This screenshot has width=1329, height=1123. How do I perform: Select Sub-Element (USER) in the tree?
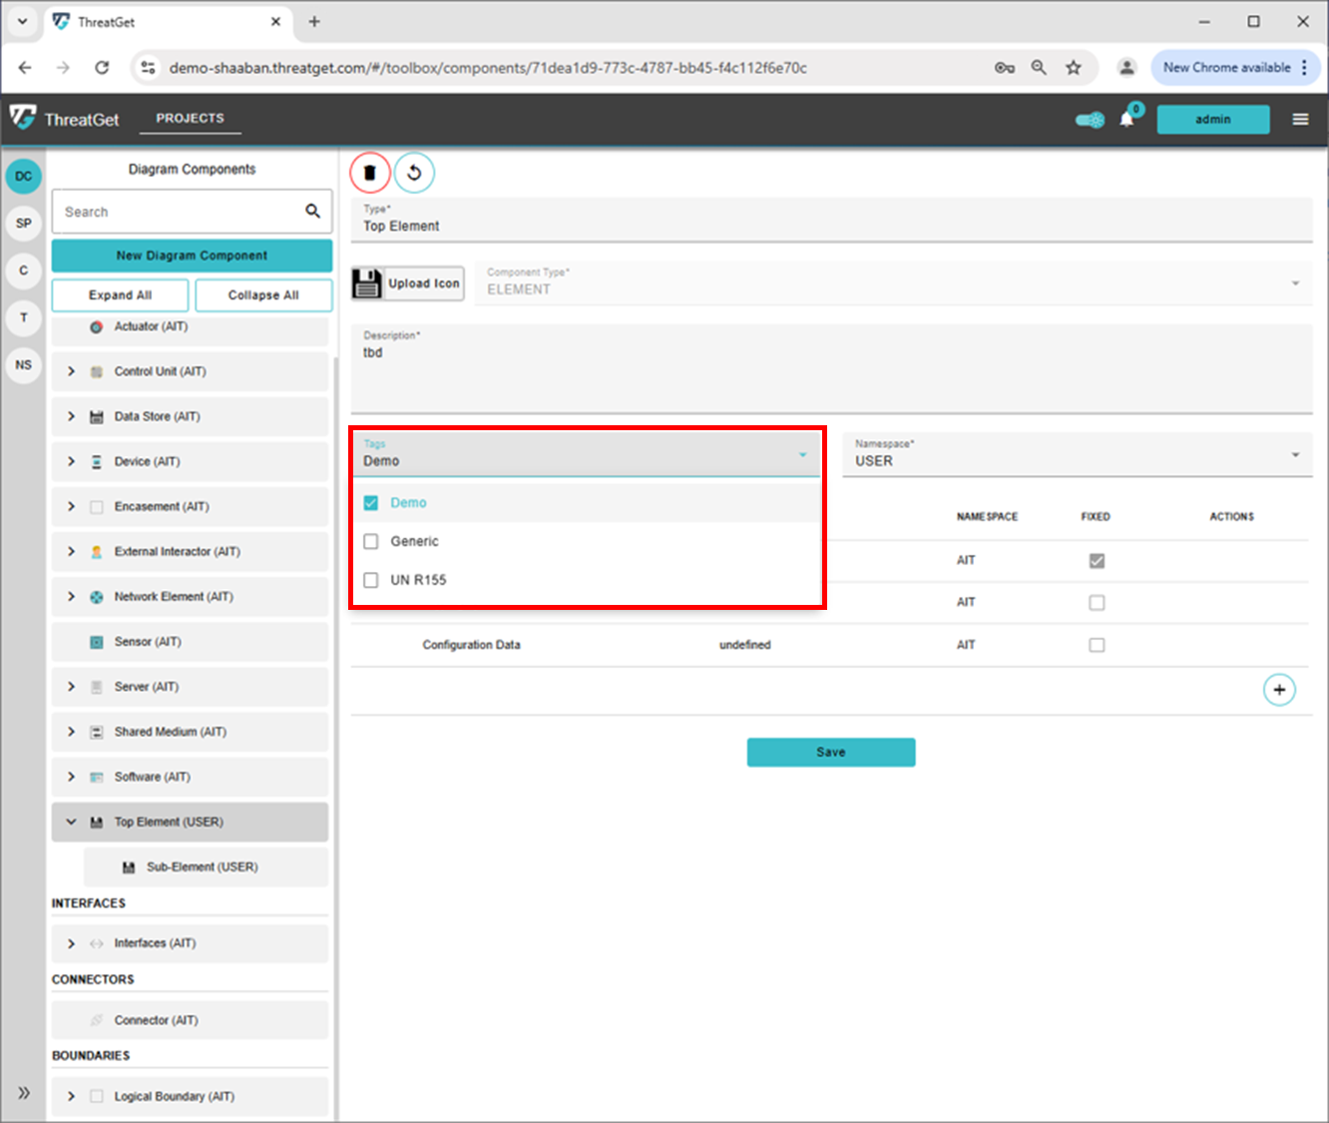202,867
